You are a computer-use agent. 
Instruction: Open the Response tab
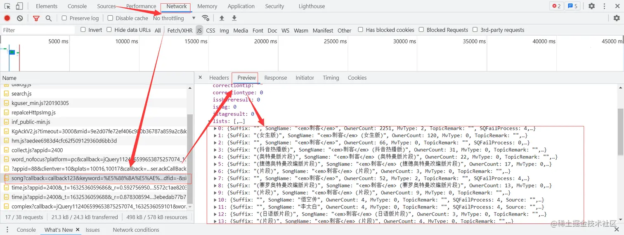276,78
